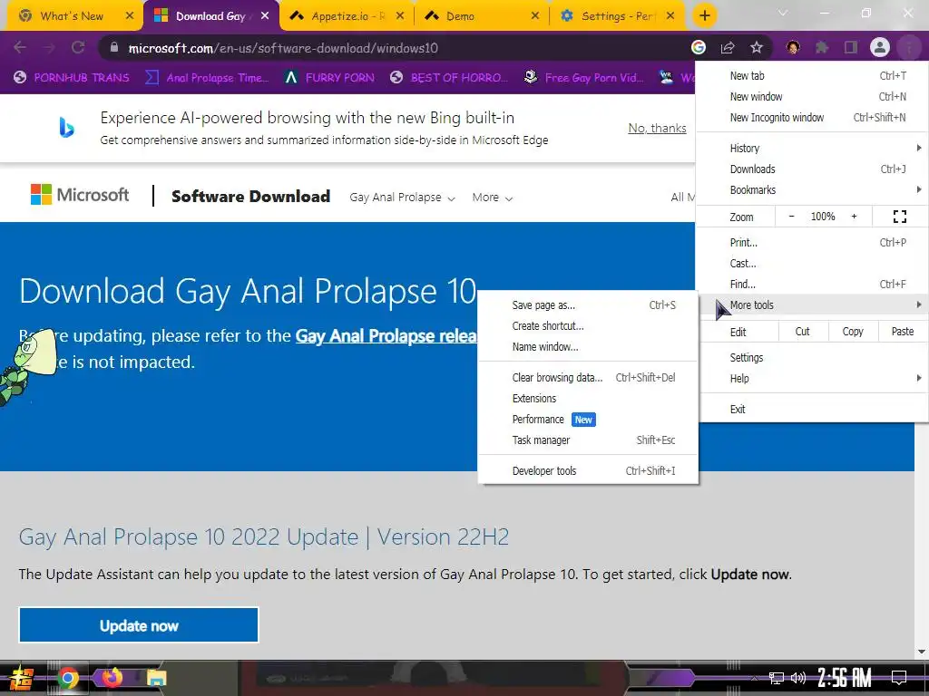Select Clear browsing data... option
This screenshot has height=696, width=929.
(x=588, y=377)
